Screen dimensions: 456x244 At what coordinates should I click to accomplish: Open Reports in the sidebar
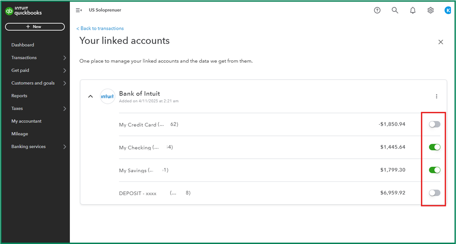(19, 96)
